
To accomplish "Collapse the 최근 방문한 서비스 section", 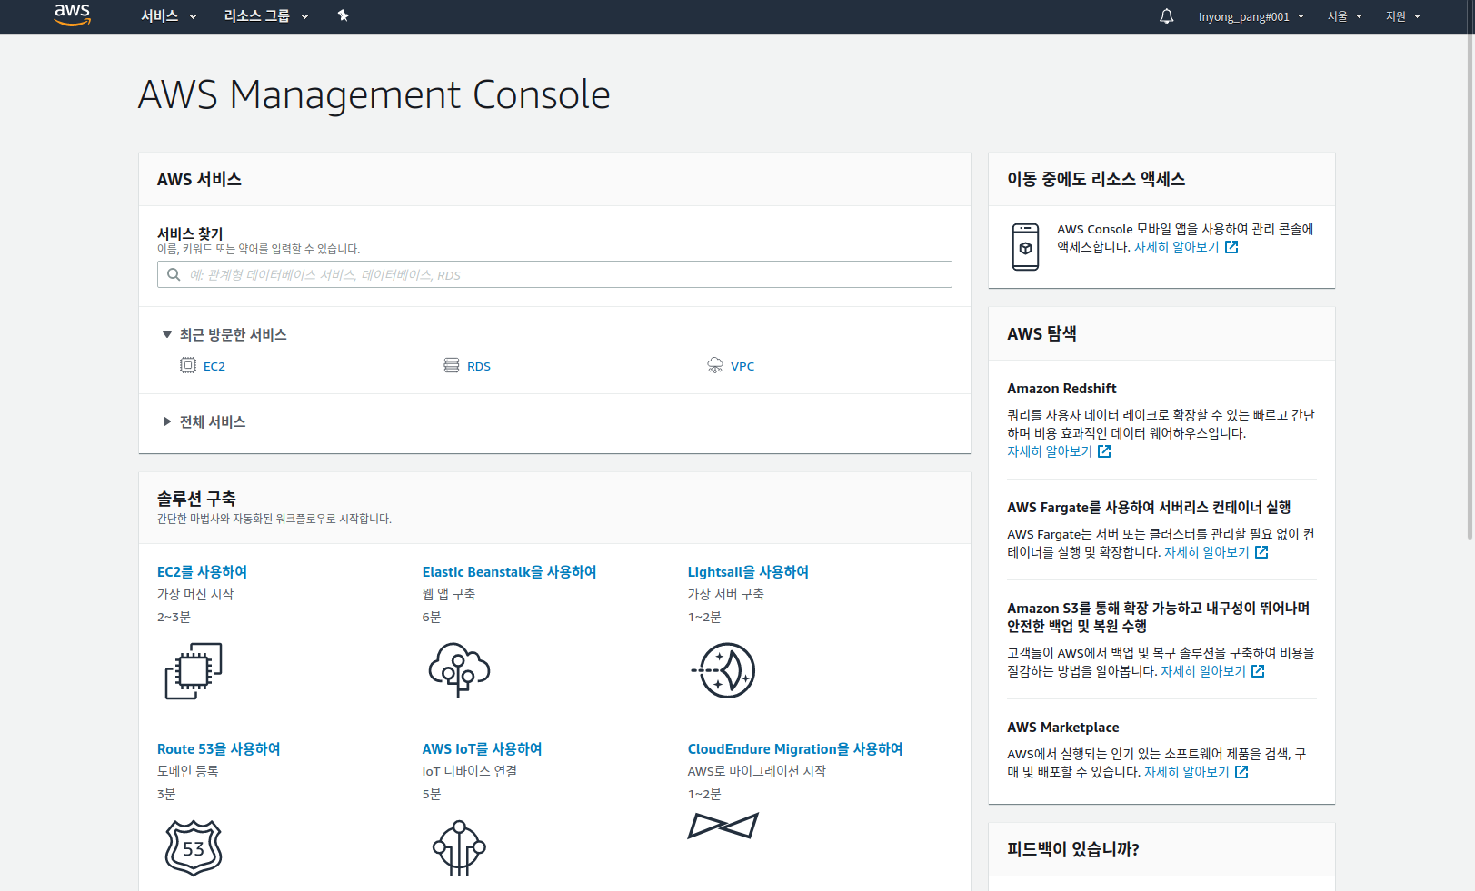I will tap(167, 334).
